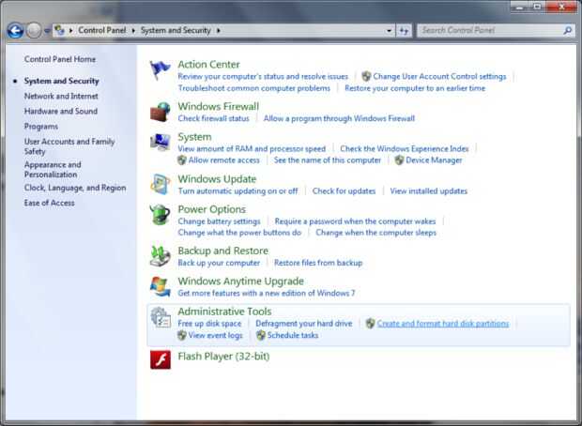This screenshot has width=582, height=426.
Task: Open Programs category in sidebar
Action: pyautogui.click(x=41, y=127)
